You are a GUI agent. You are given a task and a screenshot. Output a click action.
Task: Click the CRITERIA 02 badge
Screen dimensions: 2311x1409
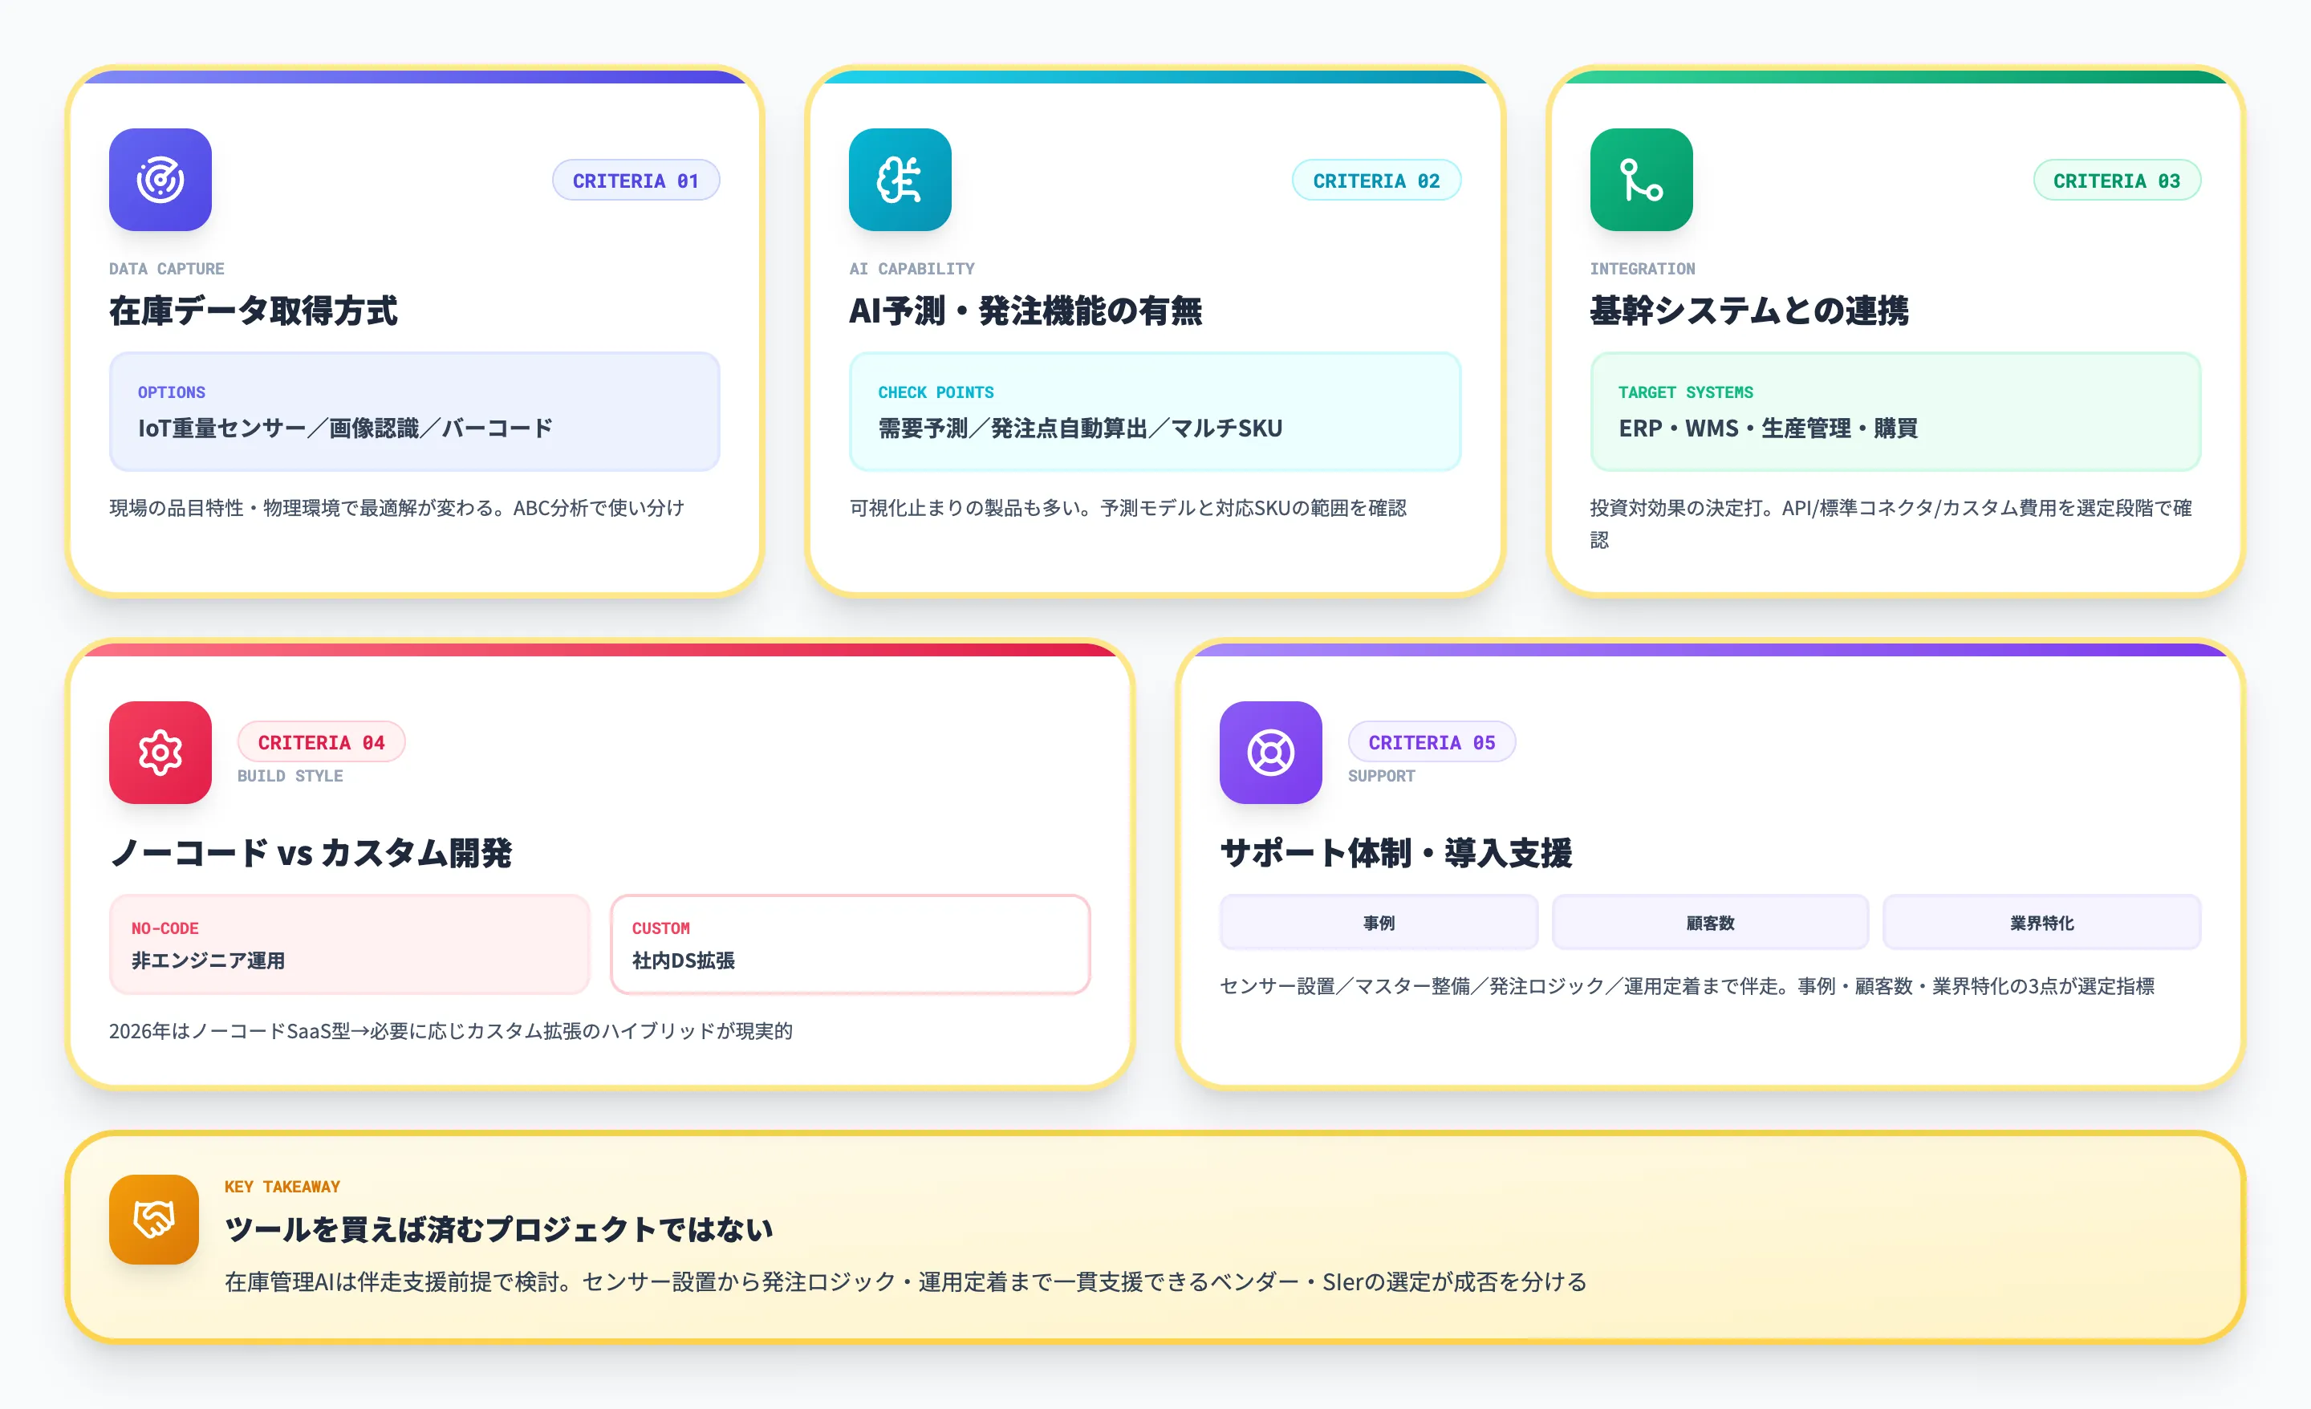coord(1376,179)
